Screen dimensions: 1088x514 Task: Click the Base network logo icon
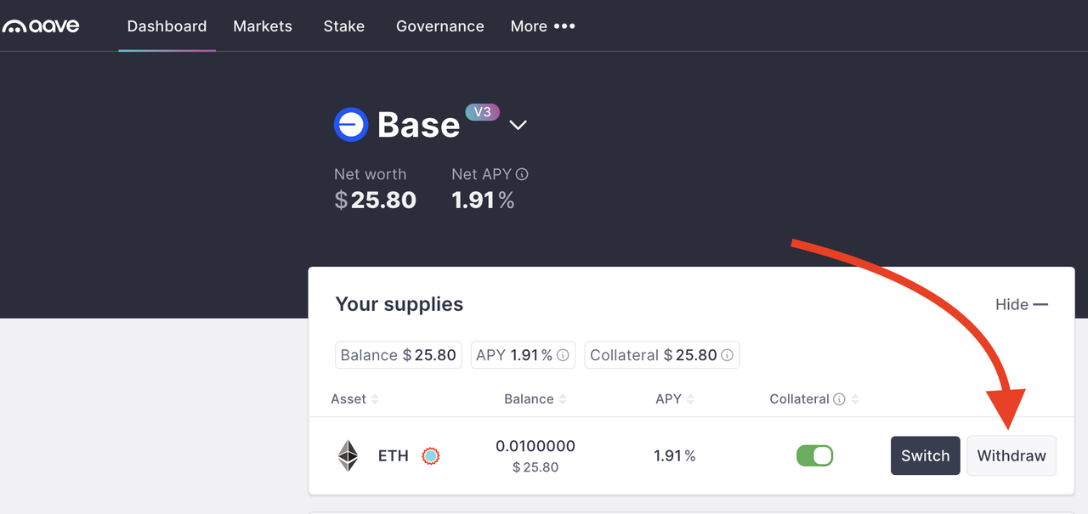[351, 125]
